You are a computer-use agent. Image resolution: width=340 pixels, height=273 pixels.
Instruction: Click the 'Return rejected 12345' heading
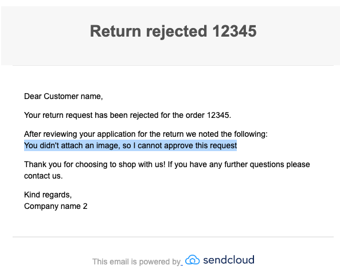173,31
